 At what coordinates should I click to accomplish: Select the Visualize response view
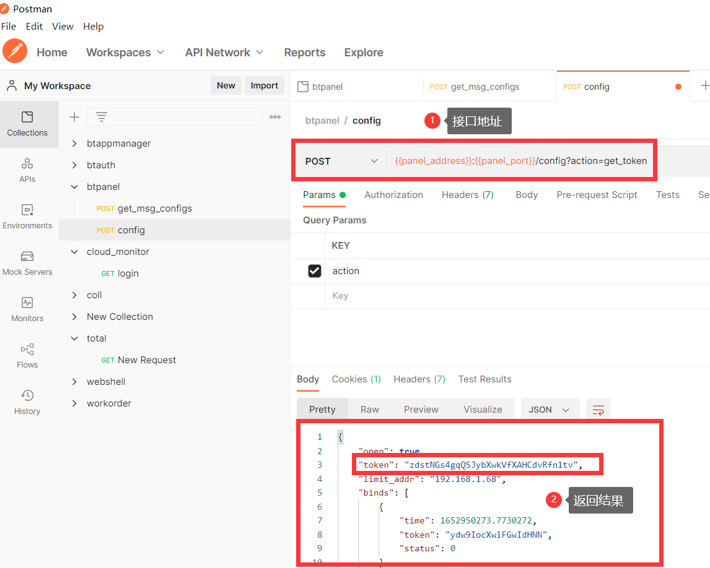click(483, 410)
